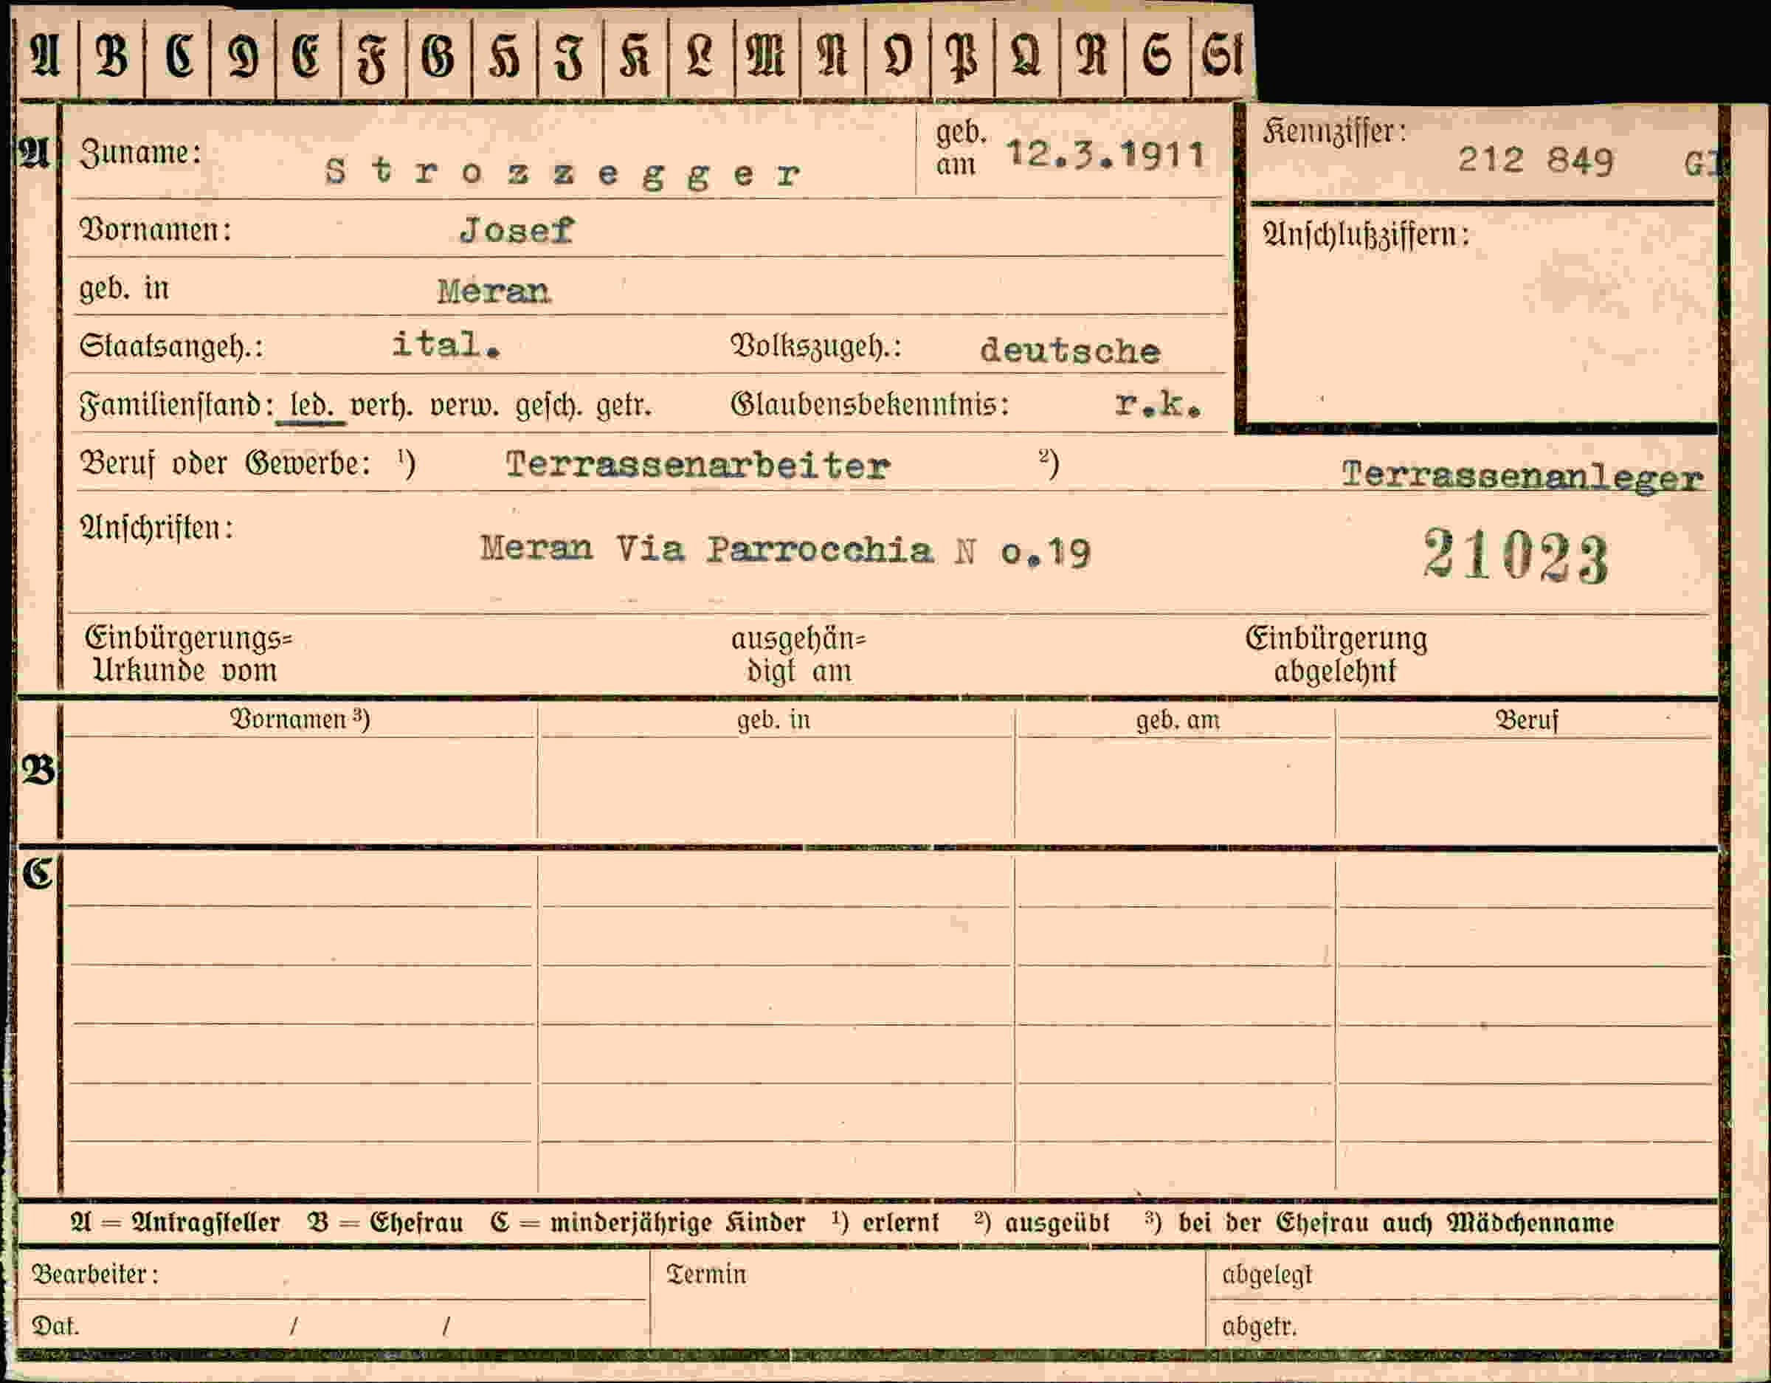The image size is (1771, 1383).
Task: Choose the O index tab
Action: tap(897, 57)
